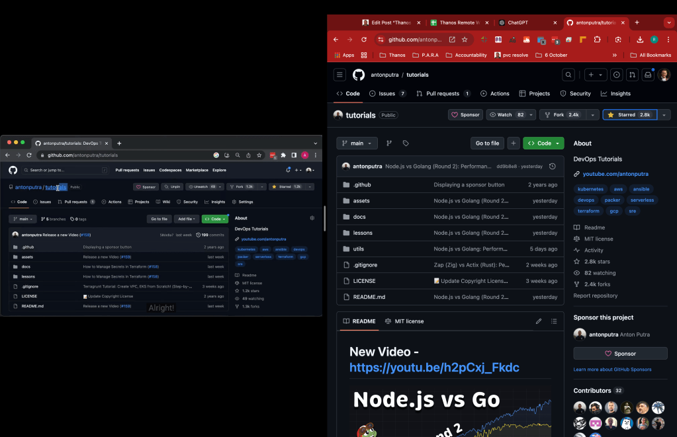This screenshot has width=677, height=437.
Task: Open the extensions puzzle icon in red Chrome toolbar
Action: pyautogui.click(x=597, y=39)
